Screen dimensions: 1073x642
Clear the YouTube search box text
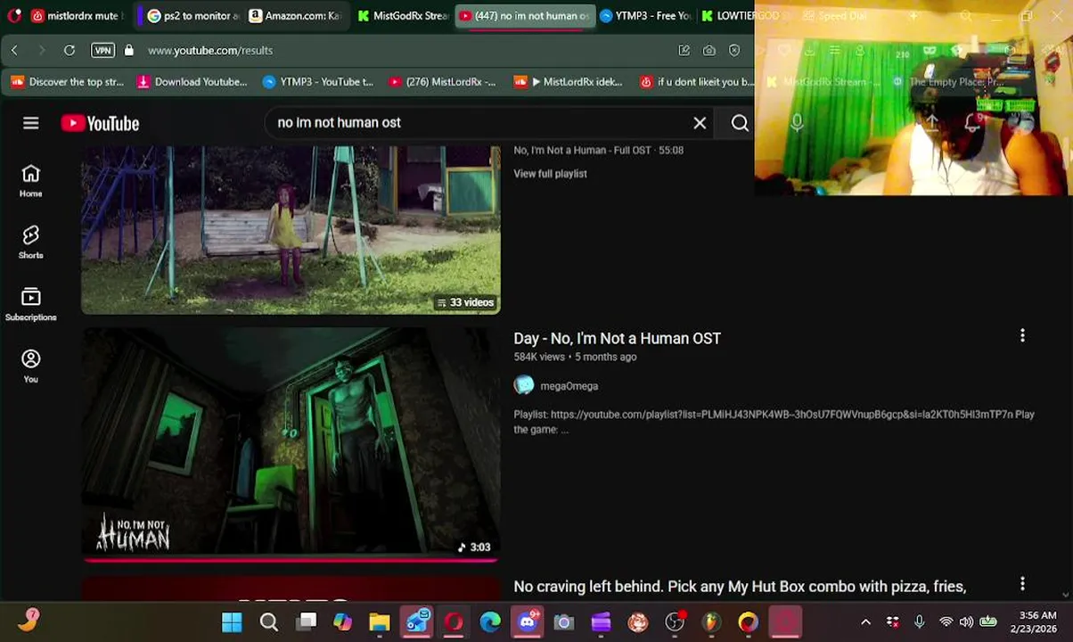coord(700,123)
